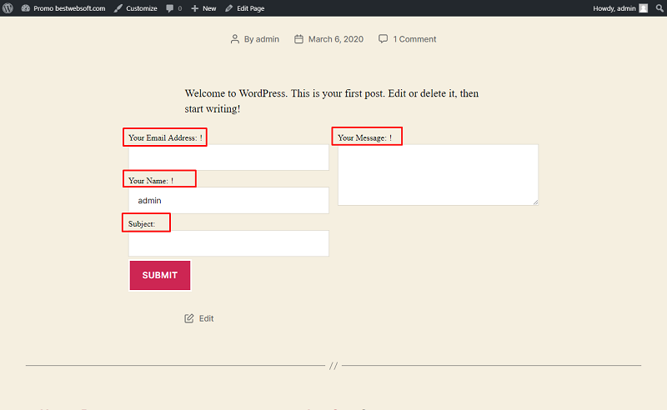Open the New content menu
The width and height of the screenshot is (667, 410).
click(203, 8)
